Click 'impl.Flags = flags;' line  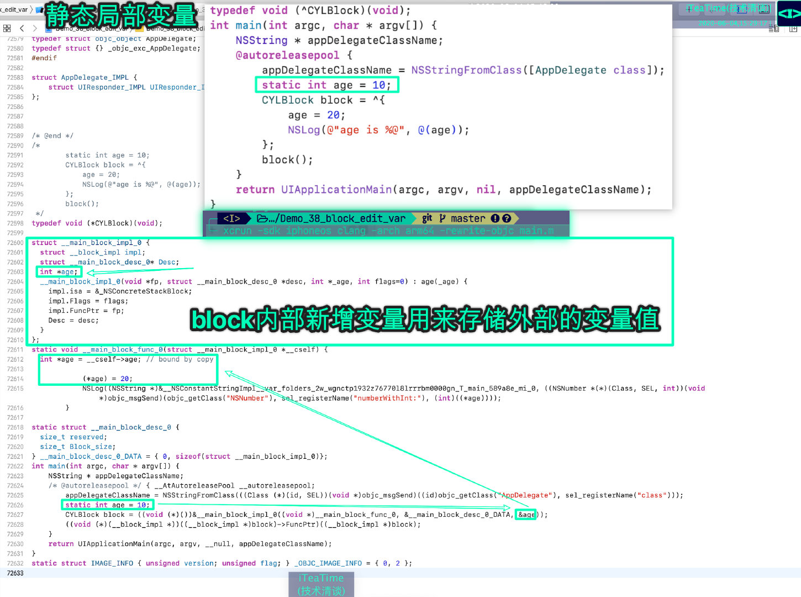tap(88, 301)
